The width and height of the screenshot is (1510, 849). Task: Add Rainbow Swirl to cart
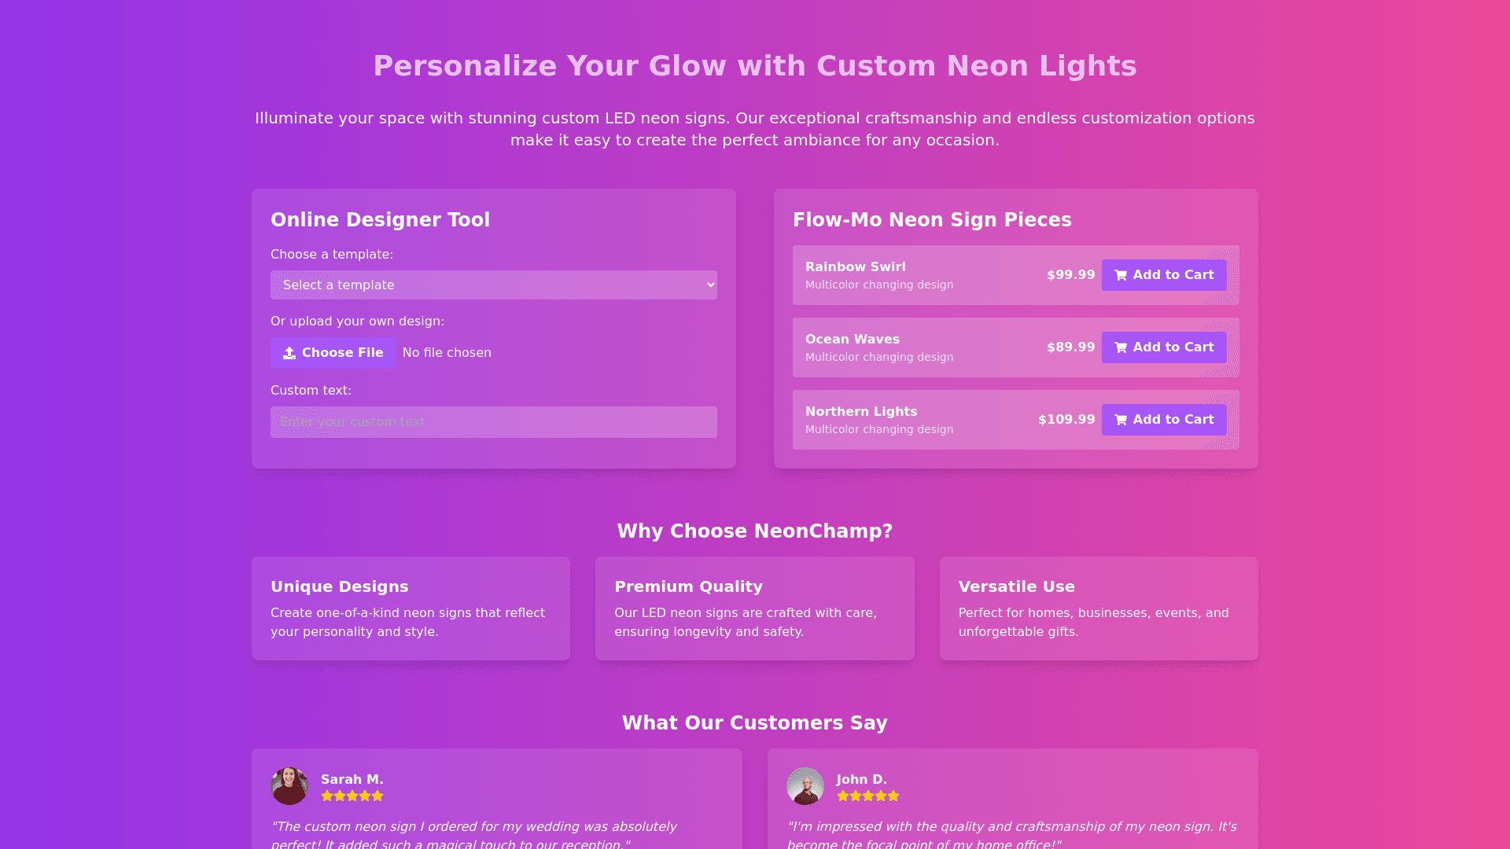(x=1164, y=275)
